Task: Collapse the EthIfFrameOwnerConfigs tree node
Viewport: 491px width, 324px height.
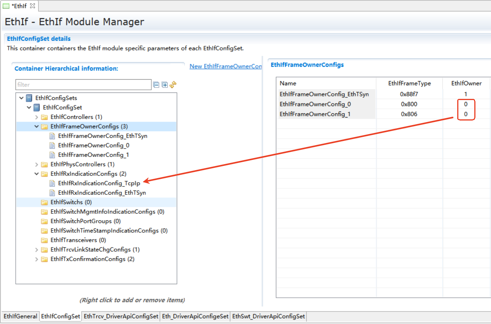Action: point(37,127)
